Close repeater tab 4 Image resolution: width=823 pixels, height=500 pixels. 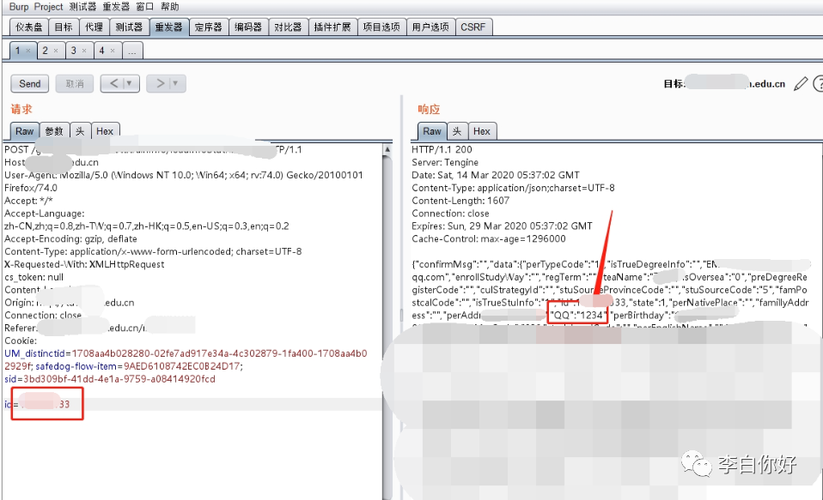coord(113,51)
